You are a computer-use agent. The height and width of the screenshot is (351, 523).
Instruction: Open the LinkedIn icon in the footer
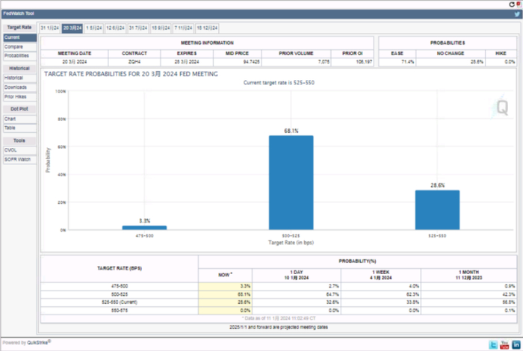(x=515, y=344)
